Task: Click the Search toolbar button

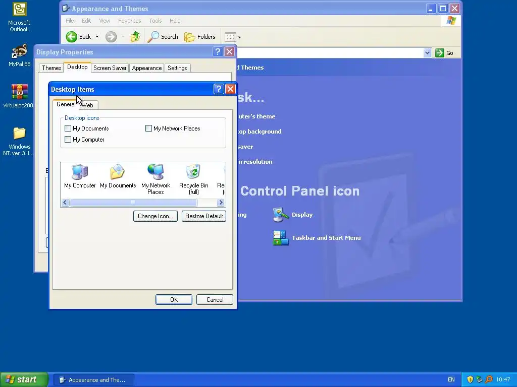Action: click(163, 37)
